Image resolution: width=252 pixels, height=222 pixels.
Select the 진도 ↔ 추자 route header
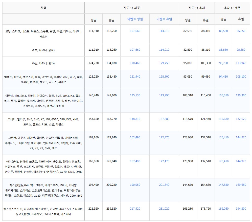(x=197, y=8)
